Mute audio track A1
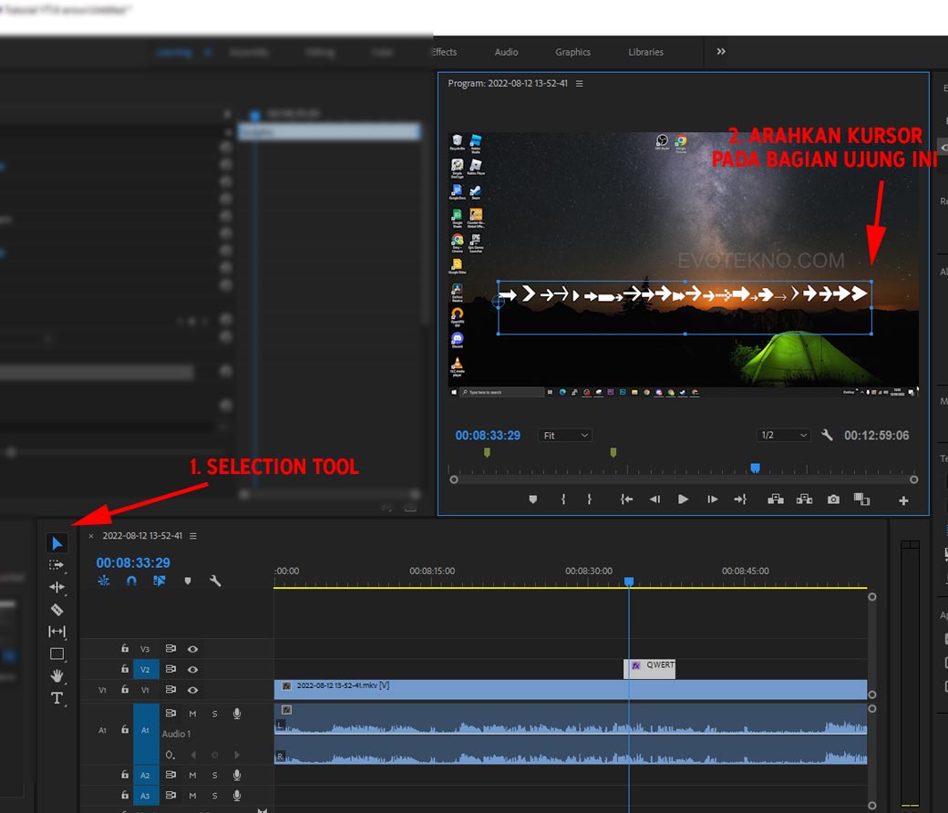 (x=192, y=713)
